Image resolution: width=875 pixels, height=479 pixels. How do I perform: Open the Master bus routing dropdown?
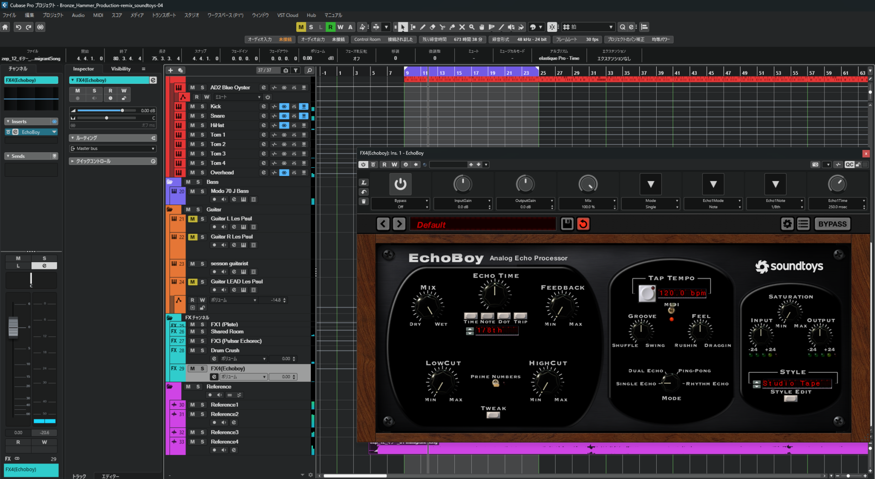pyautogui.click(x=113, y=149)
